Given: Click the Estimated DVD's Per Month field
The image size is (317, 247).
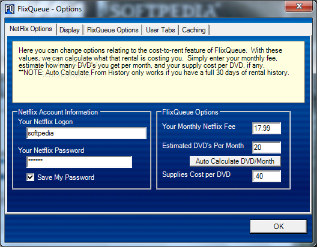Looking at the screenshot, I should point(267,147).
